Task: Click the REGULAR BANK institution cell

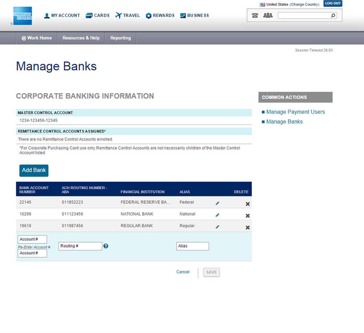Action: [137, 226]
